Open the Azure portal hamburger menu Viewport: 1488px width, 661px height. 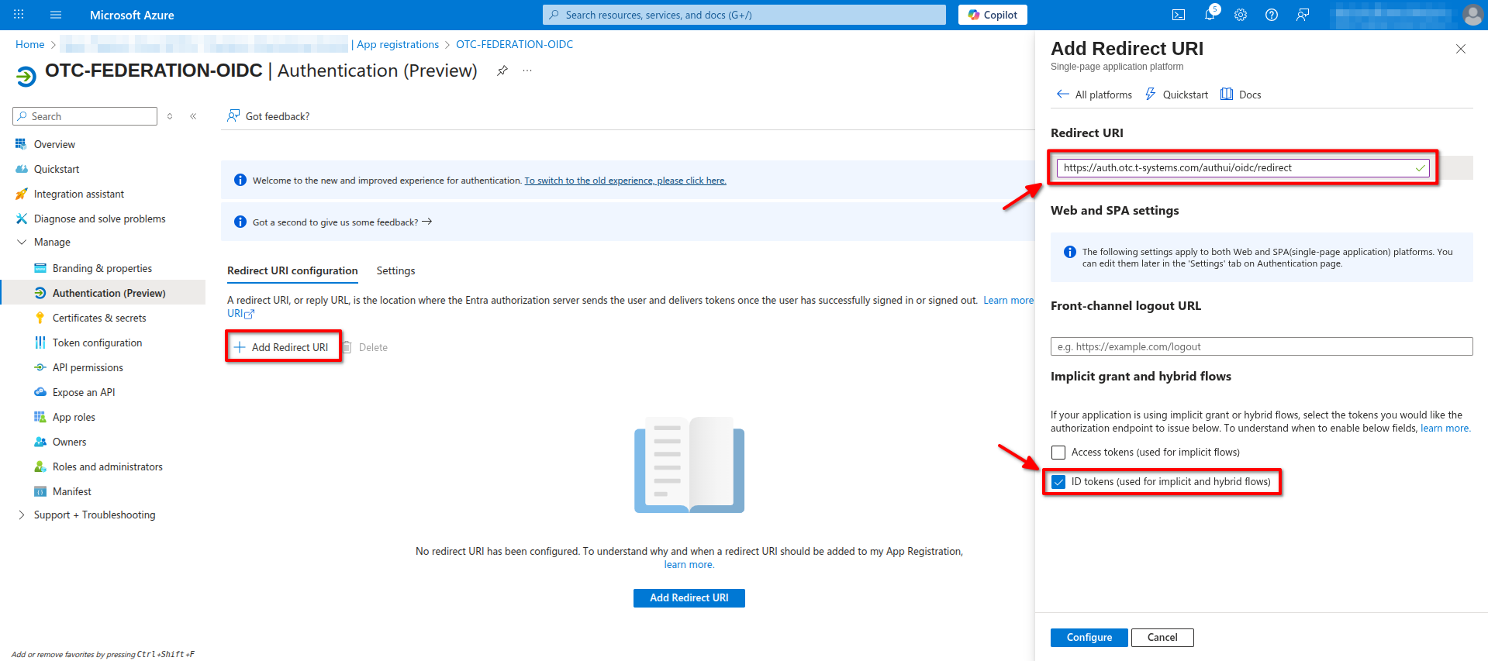[56, 15]
